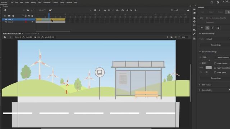
Task: Collapse the Document Settings section
Action: (x=200, y=52)
